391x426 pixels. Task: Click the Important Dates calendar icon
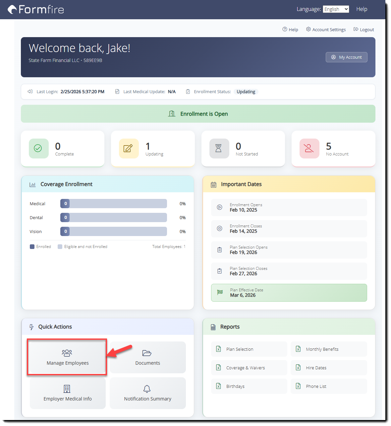[214, 184]
